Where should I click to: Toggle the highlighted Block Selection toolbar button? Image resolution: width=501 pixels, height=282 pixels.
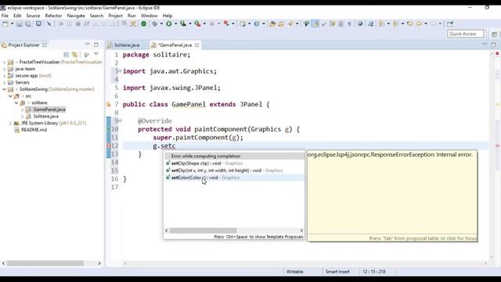315,23
